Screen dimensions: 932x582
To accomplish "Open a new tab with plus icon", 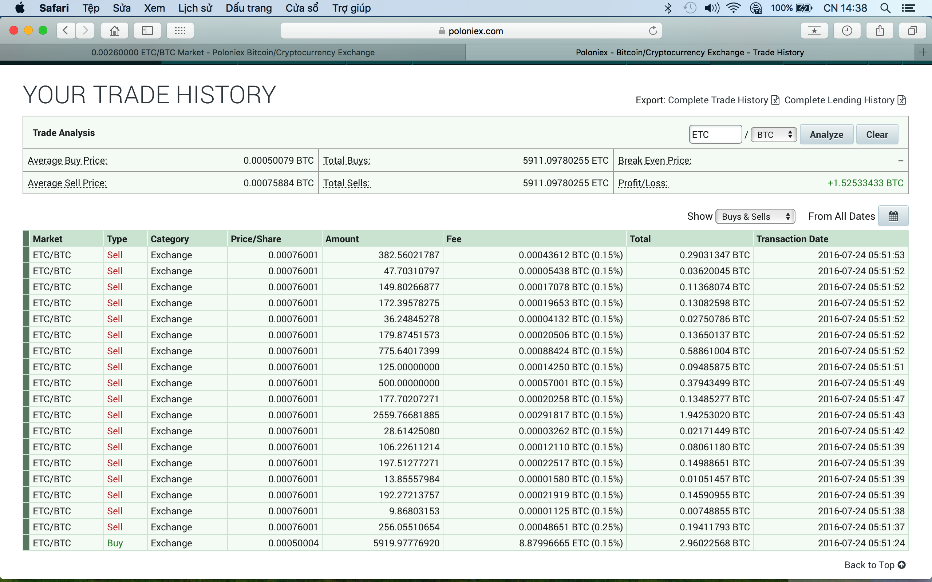I will pyautogui.click(x=923, y=52).
